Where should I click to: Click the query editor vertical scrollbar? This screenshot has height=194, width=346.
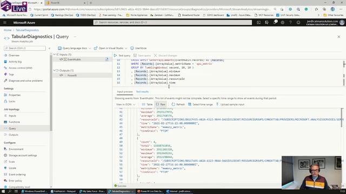click(344, 73)
